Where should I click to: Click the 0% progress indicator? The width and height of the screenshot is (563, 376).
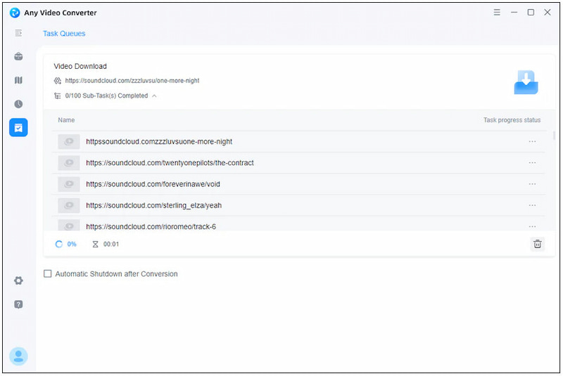point(71,245)
